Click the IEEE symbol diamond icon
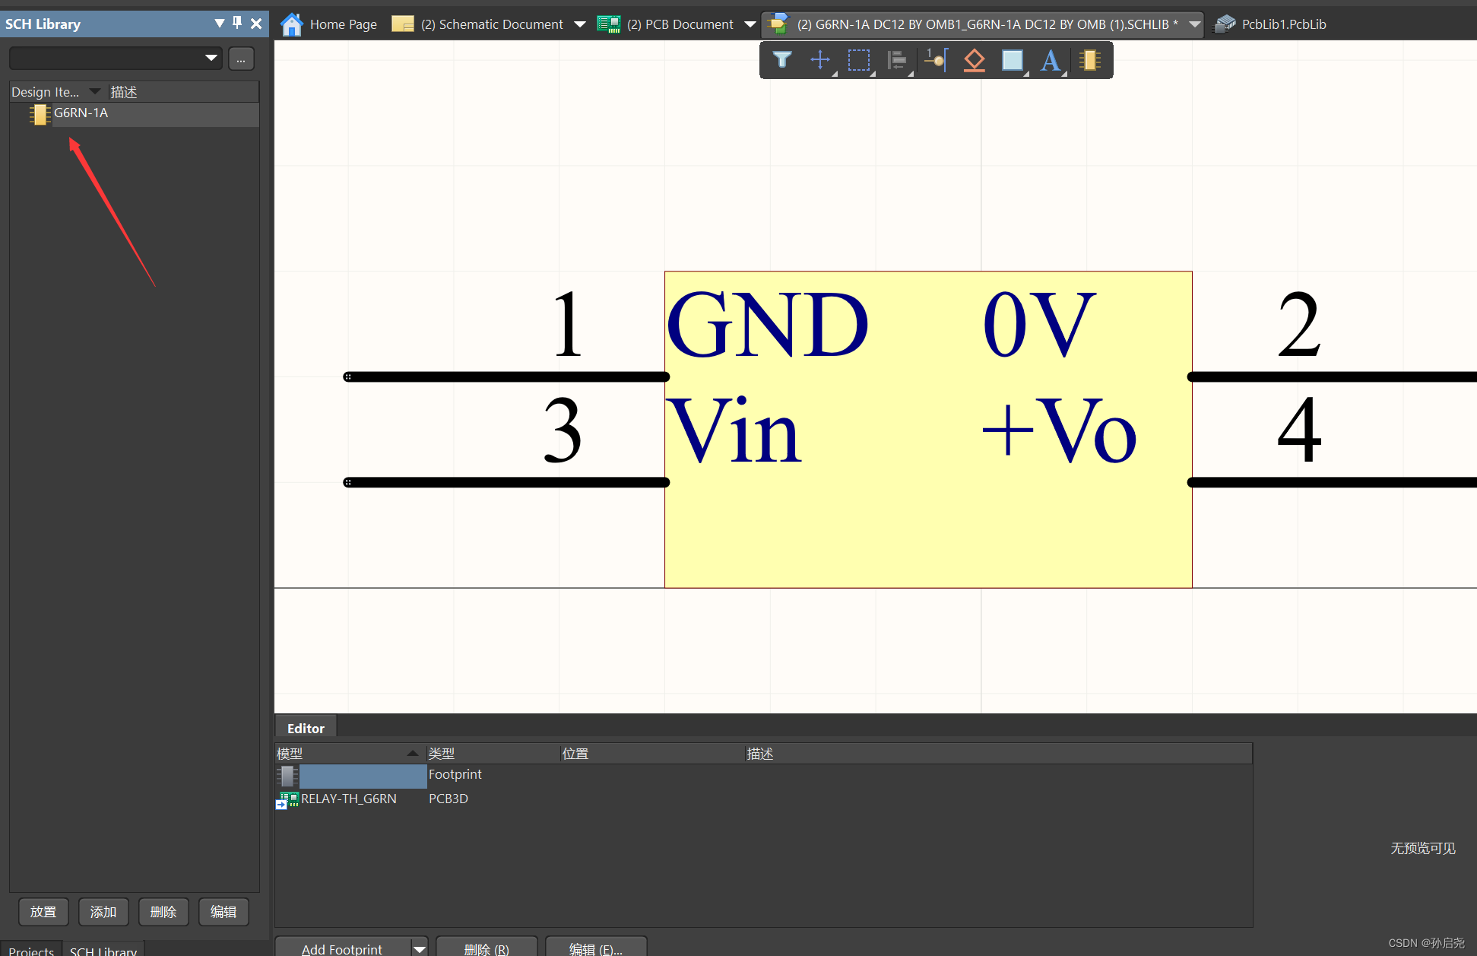Image resolution: width=1477 pixels, height=956 pixels. click(975, 60)
